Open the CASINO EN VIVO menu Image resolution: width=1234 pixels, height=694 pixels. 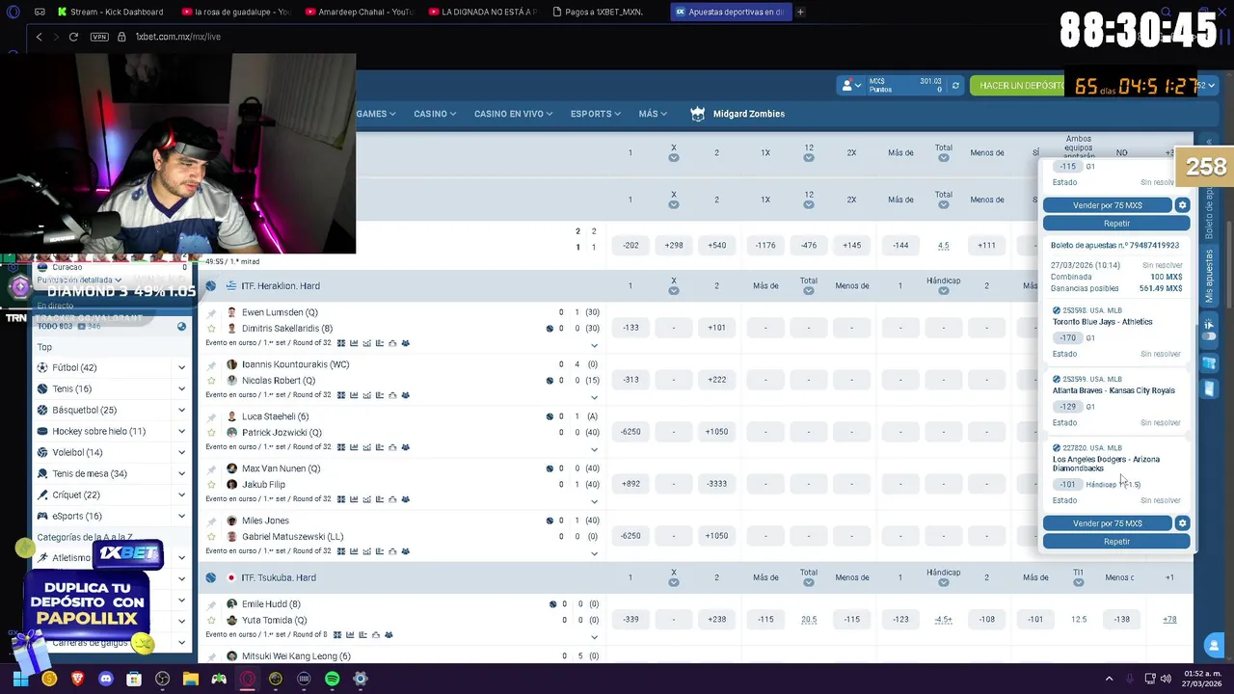tap(513, 114)
